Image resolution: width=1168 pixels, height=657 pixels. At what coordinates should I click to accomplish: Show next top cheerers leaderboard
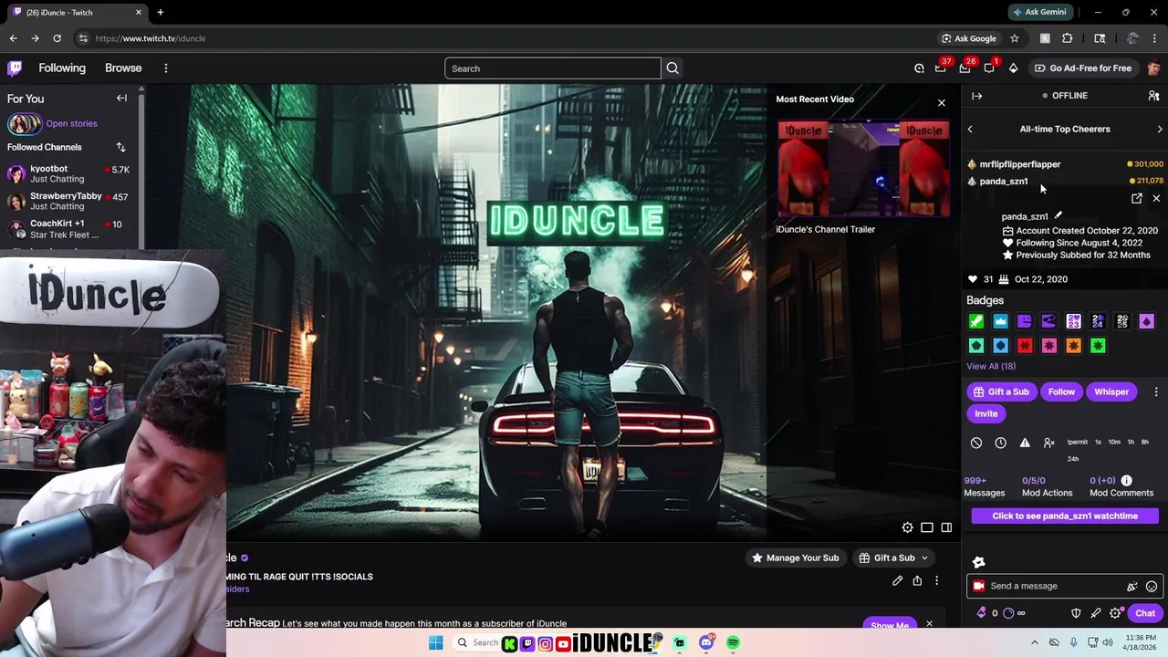[1160, 130]
